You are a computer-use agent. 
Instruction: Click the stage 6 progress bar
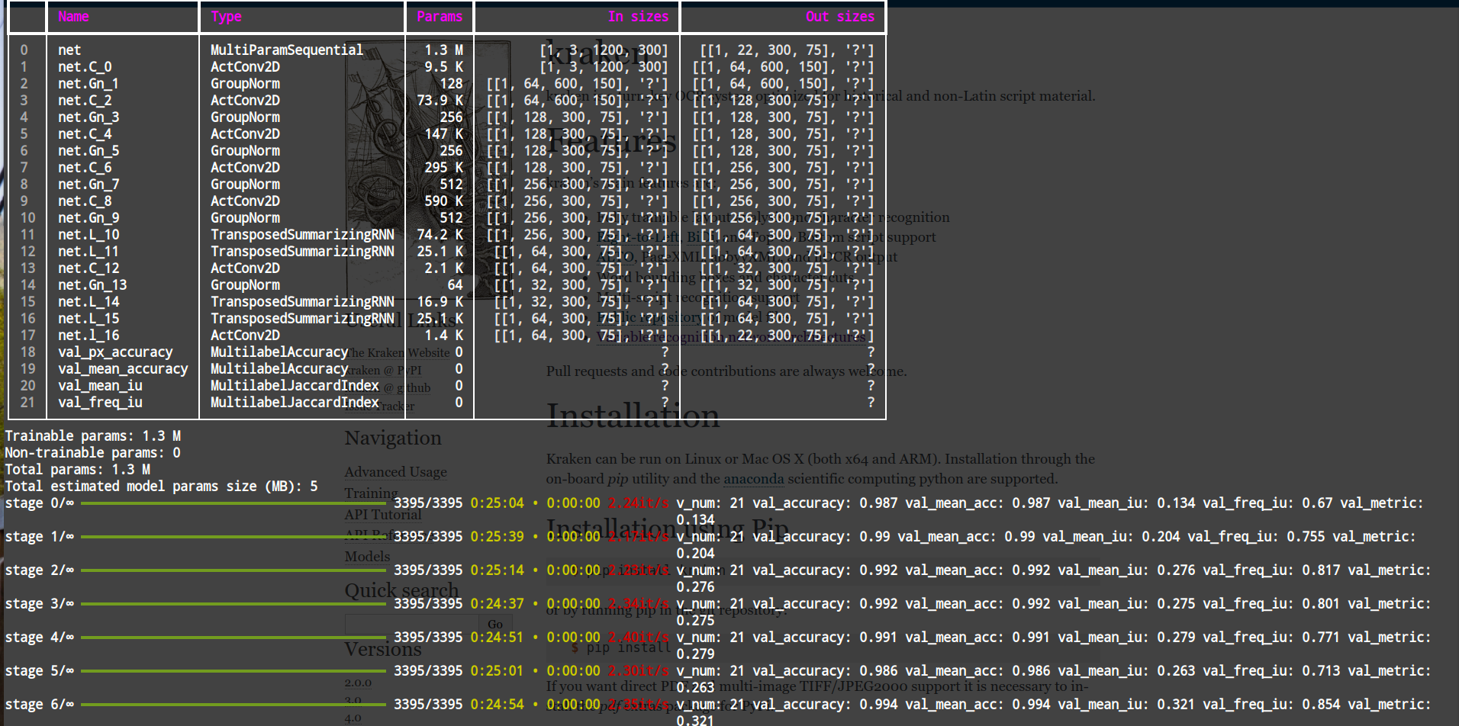tap(234, 705)
